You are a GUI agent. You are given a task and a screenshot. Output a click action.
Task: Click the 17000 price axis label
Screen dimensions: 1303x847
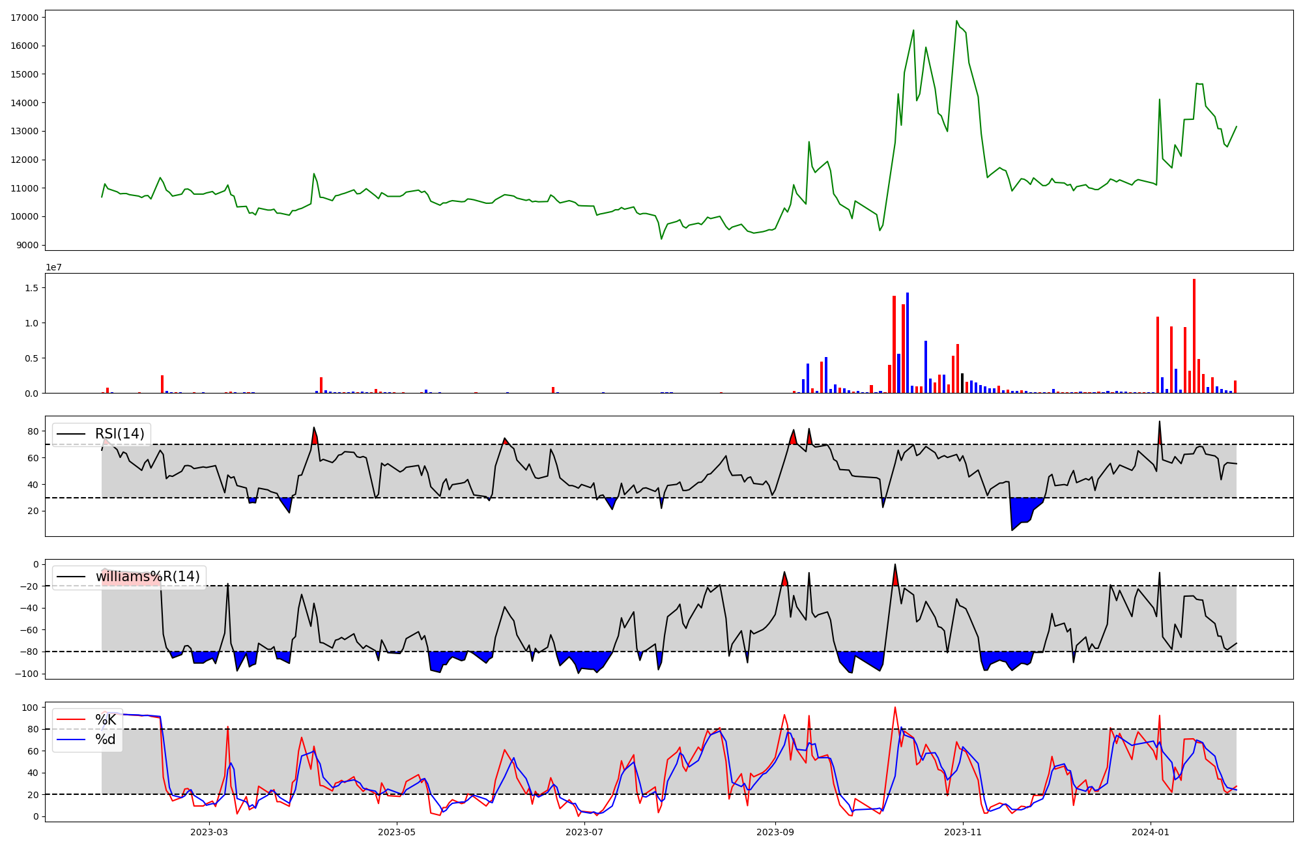[24, 18]
